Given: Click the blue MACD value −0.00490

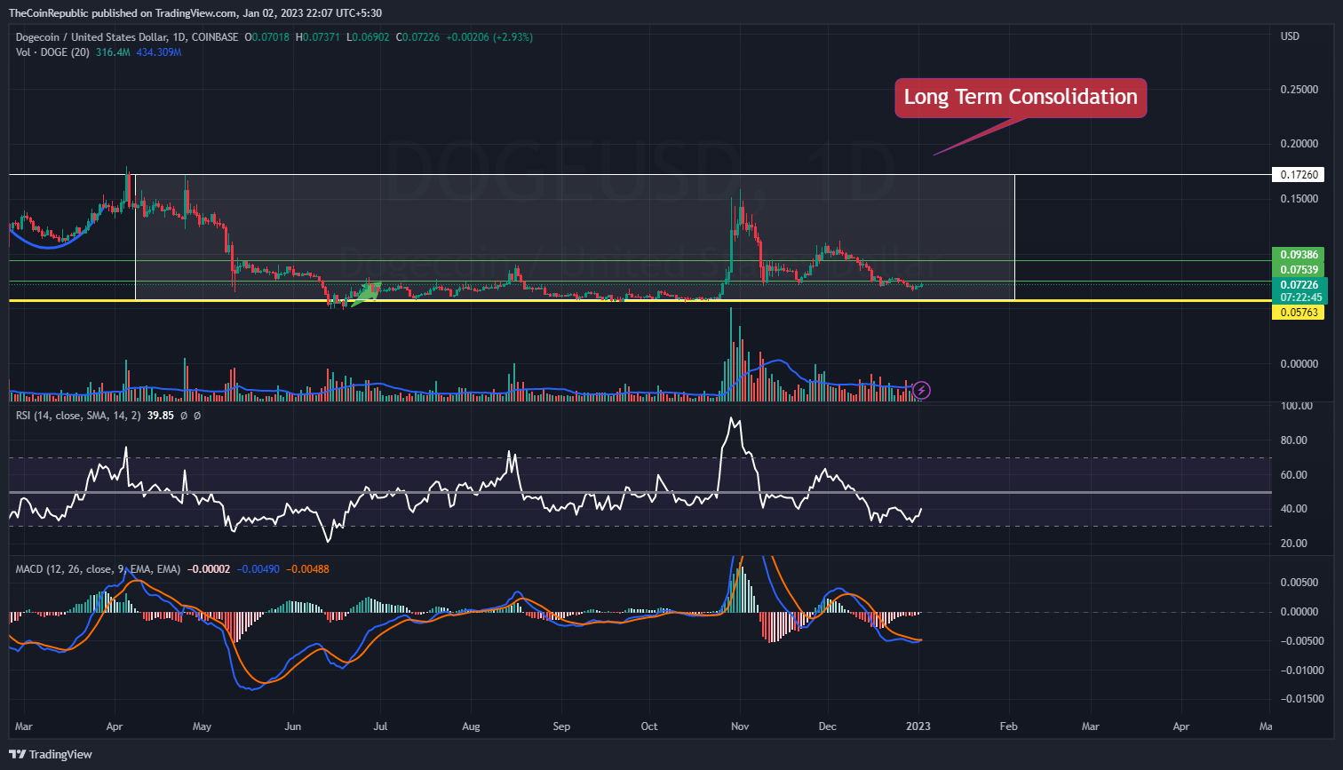Looking at the screenshot, I should (258, 568).
